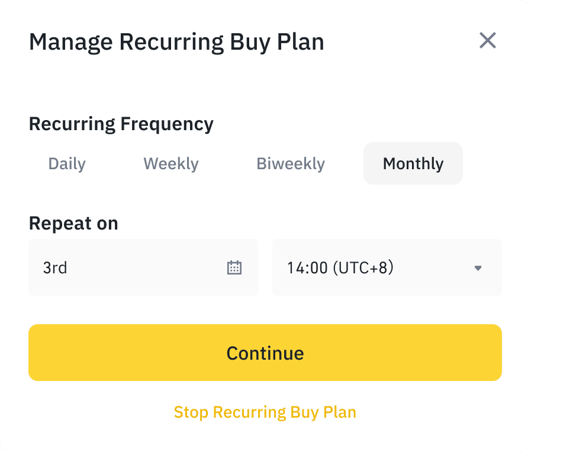Click the dialog title text
This screenshot has width=573, height=452.
pos(176,41)
